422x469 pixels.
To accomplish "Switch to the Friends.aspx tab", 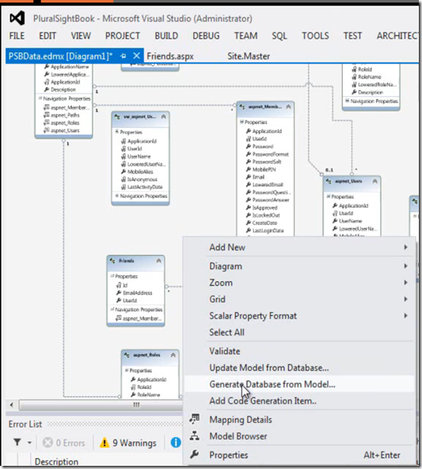I will 170,56.
